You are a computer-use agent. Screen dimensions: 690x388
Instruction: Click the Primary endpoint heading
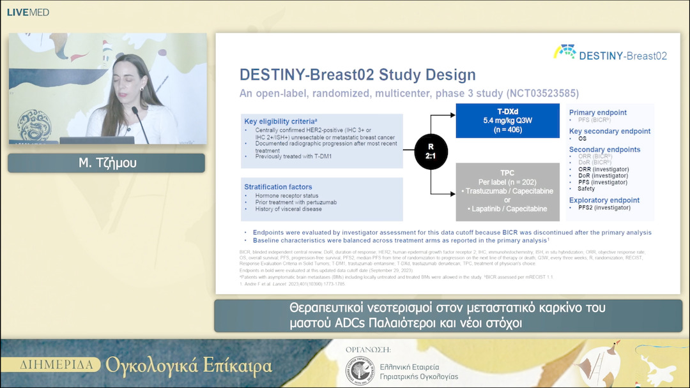(597, 112)
